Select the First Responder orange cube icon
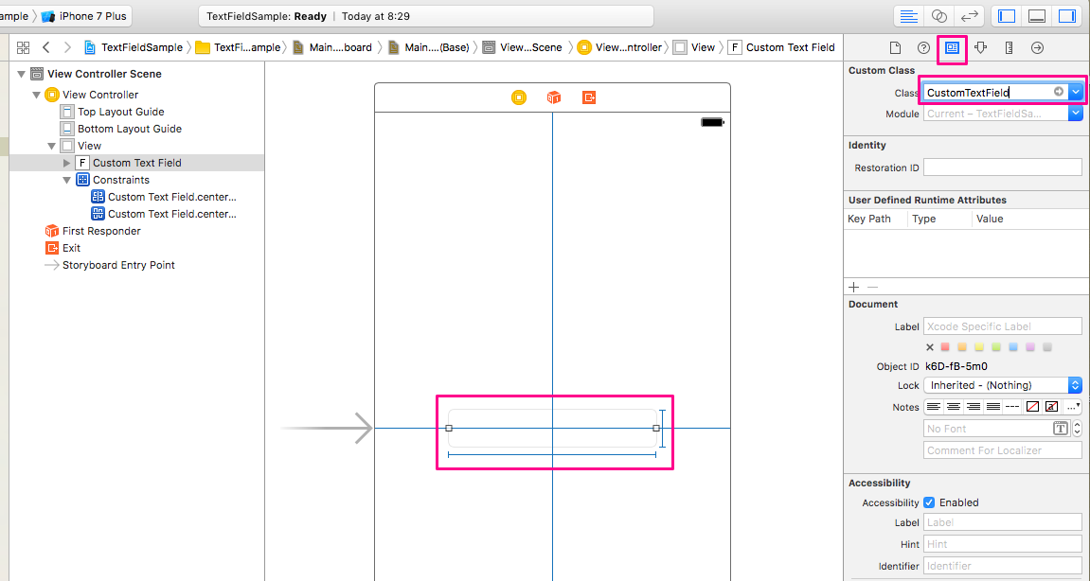1090x581 pixels. 51,230
